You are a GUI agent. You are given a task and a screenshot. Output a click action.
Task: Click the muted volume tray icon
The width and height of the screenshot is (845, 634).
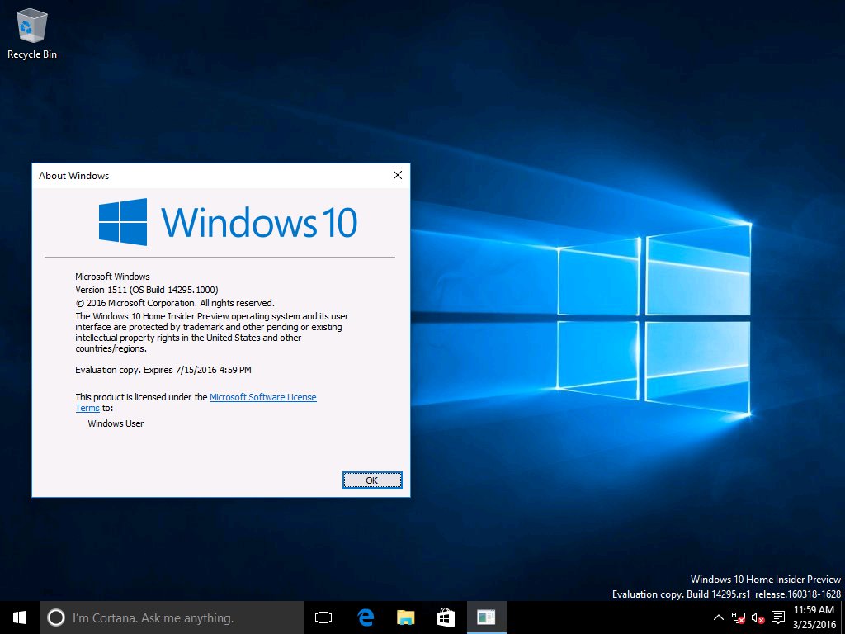tap(758, 617)
